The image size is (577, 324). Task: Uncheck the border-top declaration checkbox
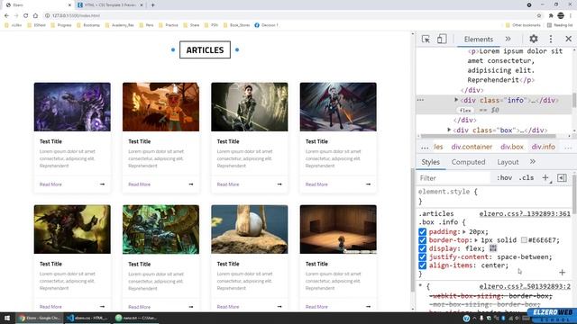point(422,240)
